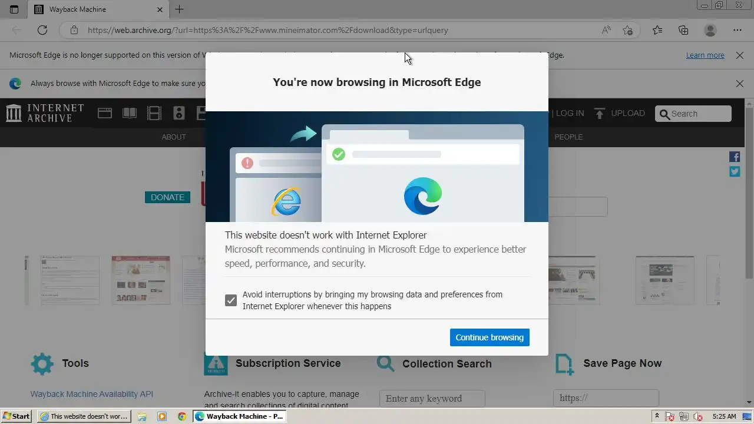
Task: Open the Audio speaker icon in Archive nav
Action: pos(179,113)
